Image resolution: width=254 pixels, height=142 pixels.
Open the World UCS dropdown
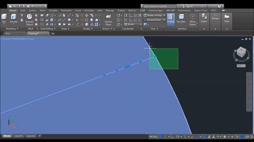tap(133, 24)
